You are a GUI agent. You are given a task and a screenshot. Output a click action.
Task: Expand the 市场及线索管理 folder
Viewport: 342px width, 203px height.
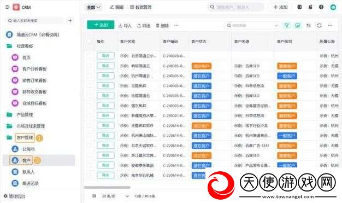(x=25, y=126)
